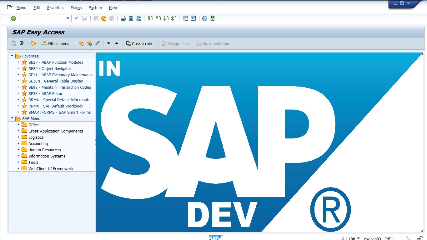The image size is (427, 240).
Task: Select 'SE93 - Maintain Transaction Codes' favorite
Action: (60, 87)
